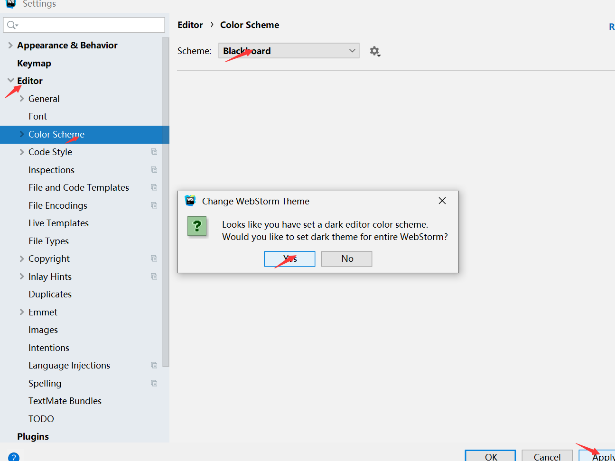
Task: Select Intentions settings
Action: pos(49,348)
